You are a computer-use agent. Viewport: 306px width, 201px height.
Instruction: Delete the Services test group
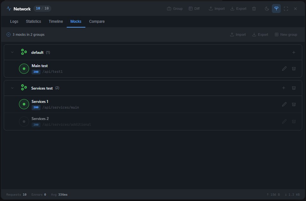(294, 88)
